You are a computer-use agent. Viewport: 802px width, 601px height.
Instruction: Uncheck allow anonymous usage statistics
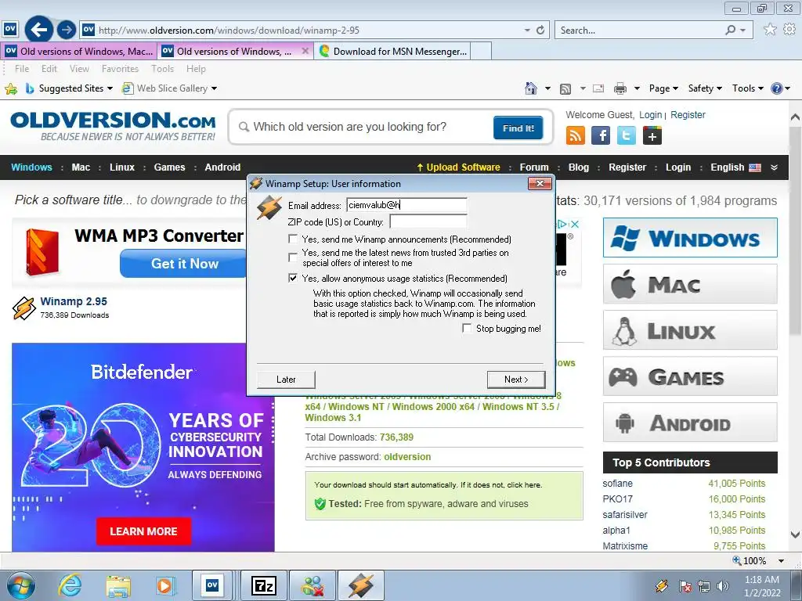coord(293,278)
